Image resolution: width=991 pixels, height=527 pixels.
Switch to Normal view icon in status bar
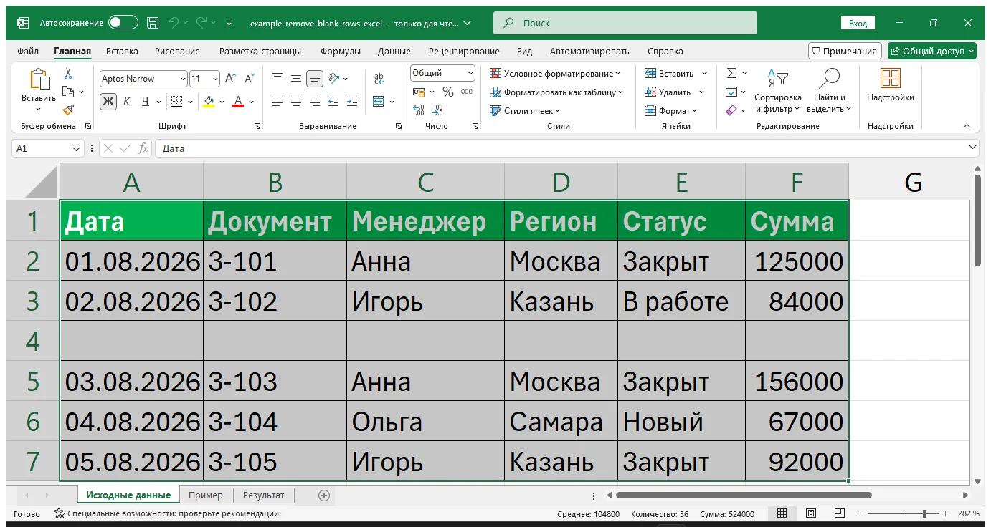pos(782,513)
